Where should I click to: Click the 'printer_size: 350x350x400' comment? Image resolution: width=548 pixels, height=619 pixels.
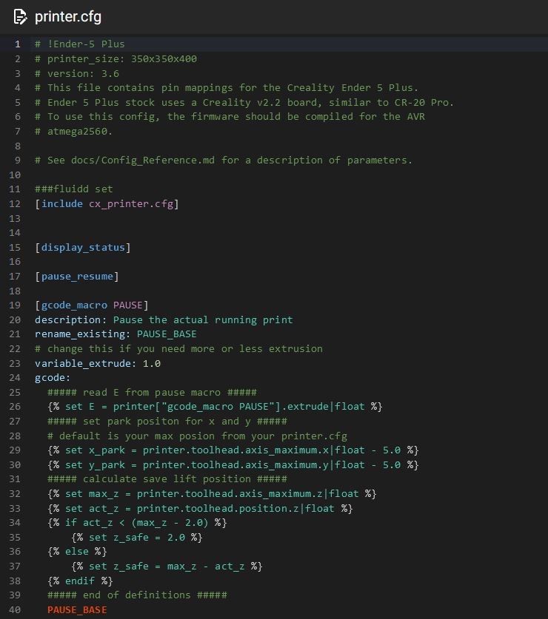(x=116, y=59)
